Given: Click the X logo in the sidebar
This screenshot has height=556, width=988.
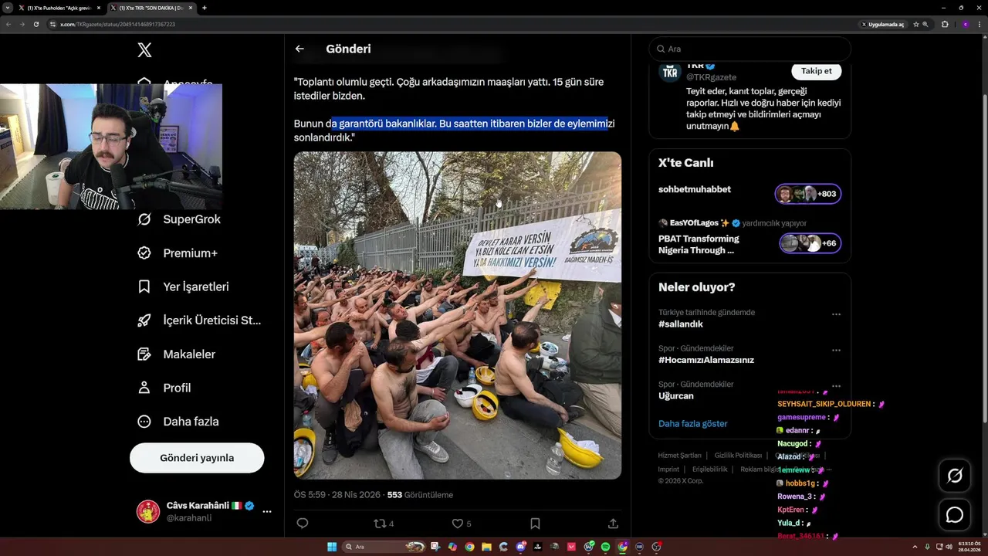Looking at the screenshot, I should click(x=144, y=50).
